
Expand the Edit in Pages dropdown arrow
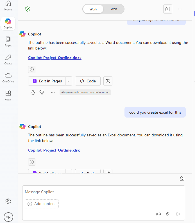tap(69, 81)
